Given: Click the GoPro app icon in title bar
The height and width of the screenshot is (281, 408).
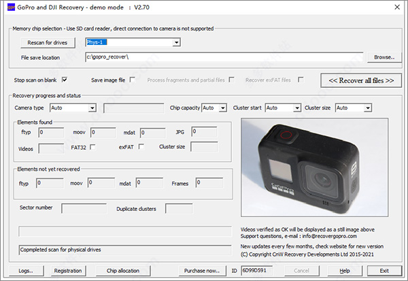Looking at the screenshot, I should [7, 7].
